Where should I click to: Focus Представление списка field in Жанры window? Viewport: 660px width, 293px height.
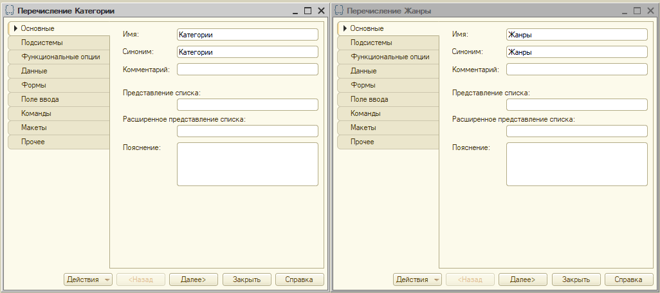[x=576, y=104]
